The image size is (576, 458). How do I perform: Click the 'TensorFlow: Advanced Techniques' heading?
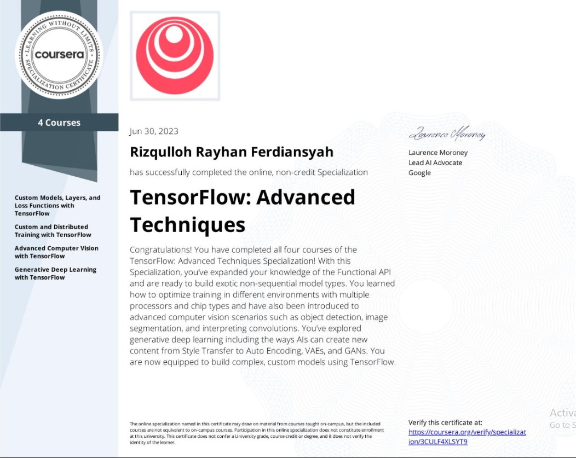click(243, 211)
